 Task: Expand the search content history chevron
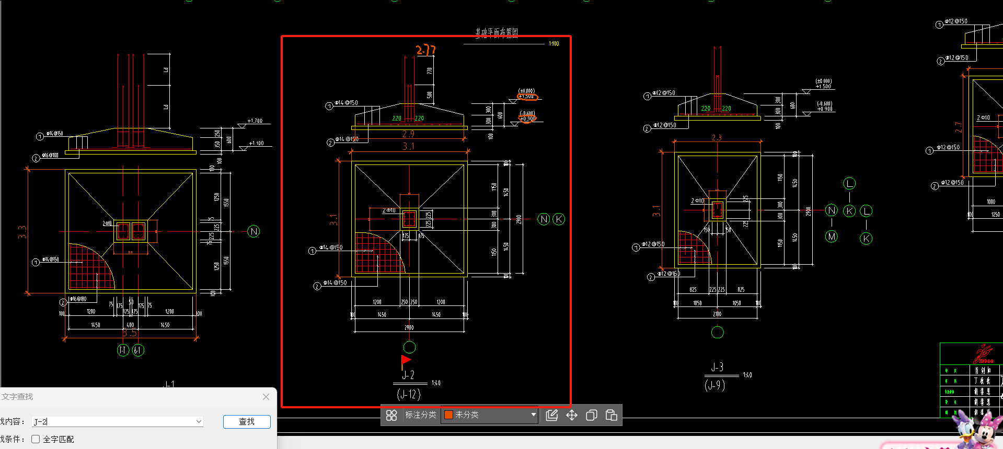(199, 421)
